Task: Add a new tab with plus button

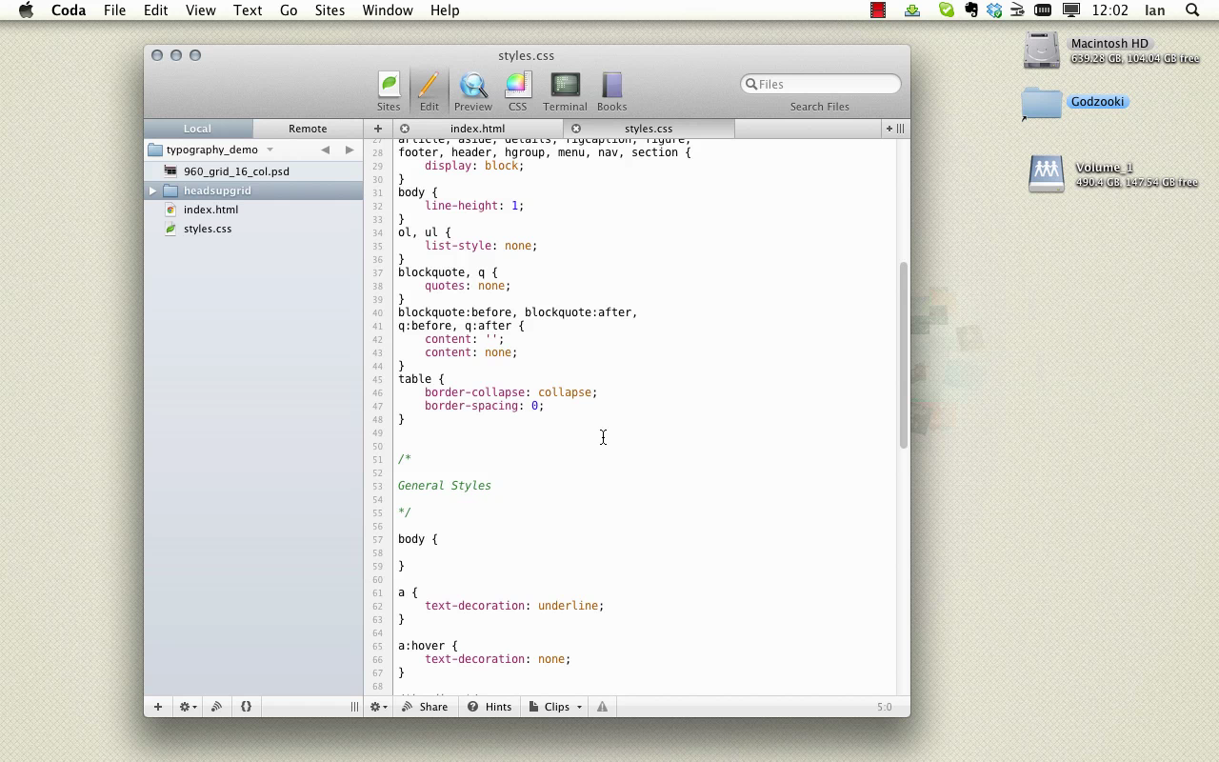Action: [378, 129]
